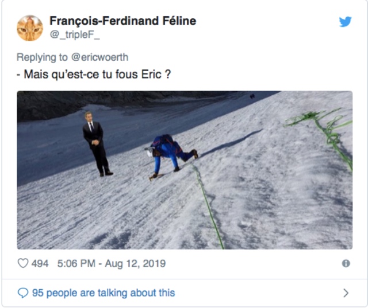Screen dimensions: 368x308
Task: Click the blue-clad climber in the photo
Action: coord(171,156)
